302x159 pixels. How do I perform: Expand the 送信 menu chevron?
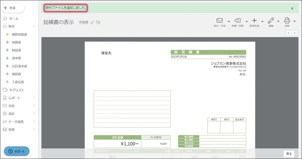[34, 106]
